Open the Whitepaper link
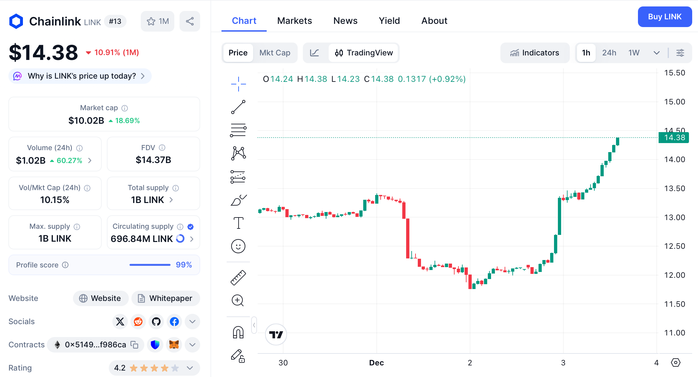Image resolution: width=698 pixels, height=377 pixels. (165, 298)
